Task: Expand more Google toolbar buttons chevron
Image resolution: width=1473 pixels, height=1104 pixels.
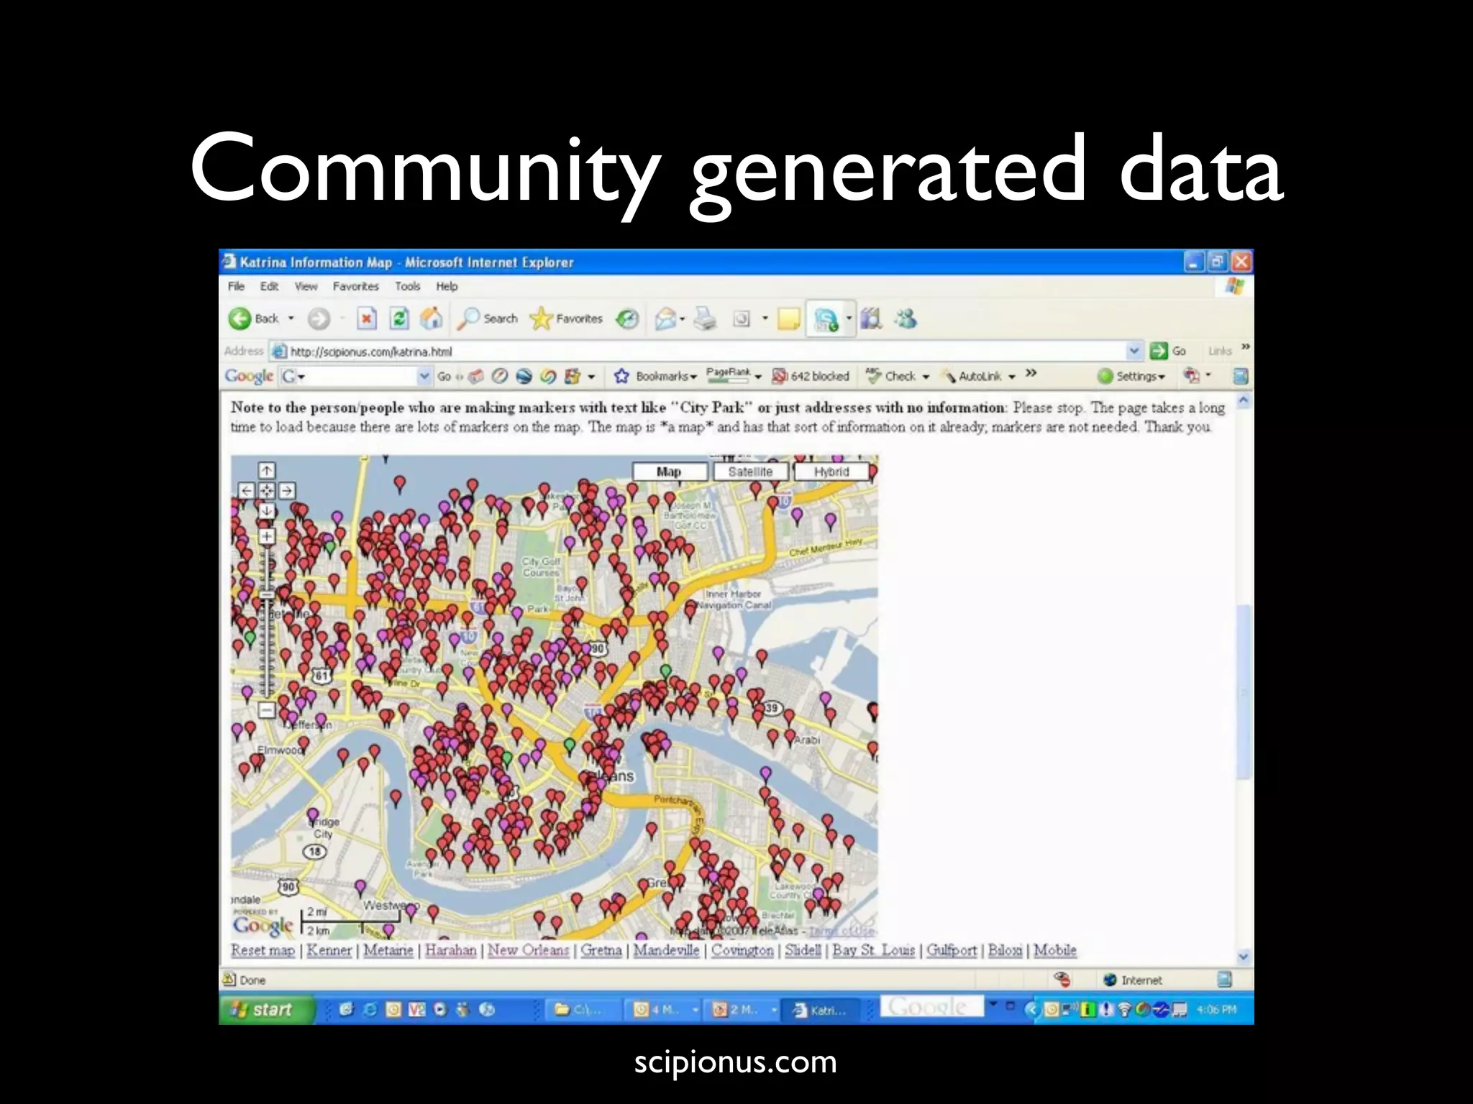Action: coord(1031,373)
